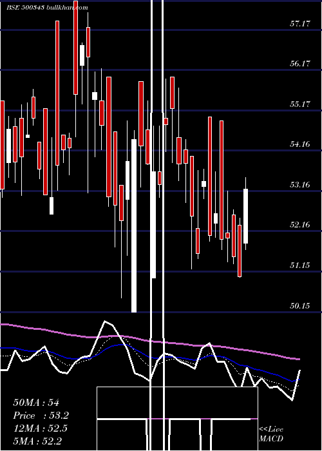Click the 50MA : 54 readout
The width and height of the screenshot is (322, 451).
(x=36, y=403)
